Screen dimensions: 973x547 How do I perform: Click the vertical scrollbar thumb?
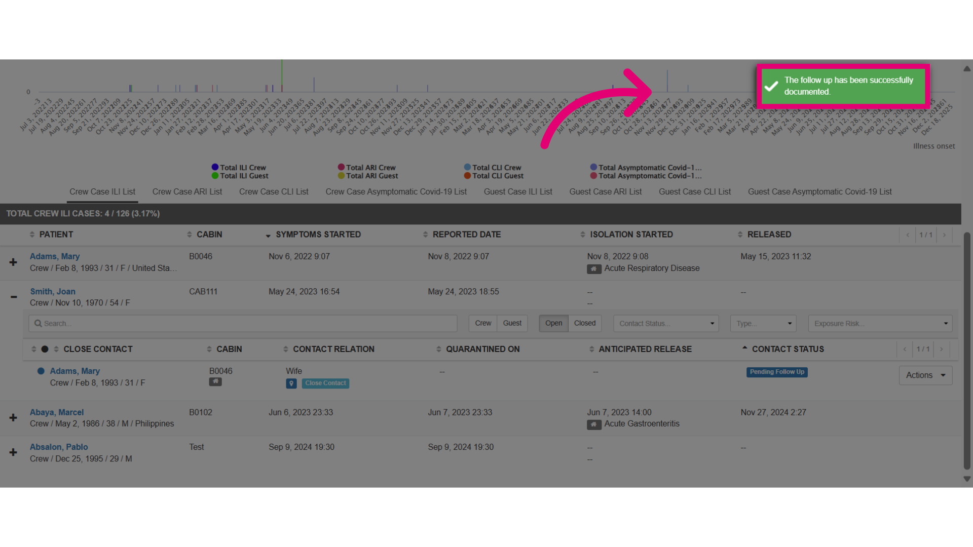(x=967, y=351)
